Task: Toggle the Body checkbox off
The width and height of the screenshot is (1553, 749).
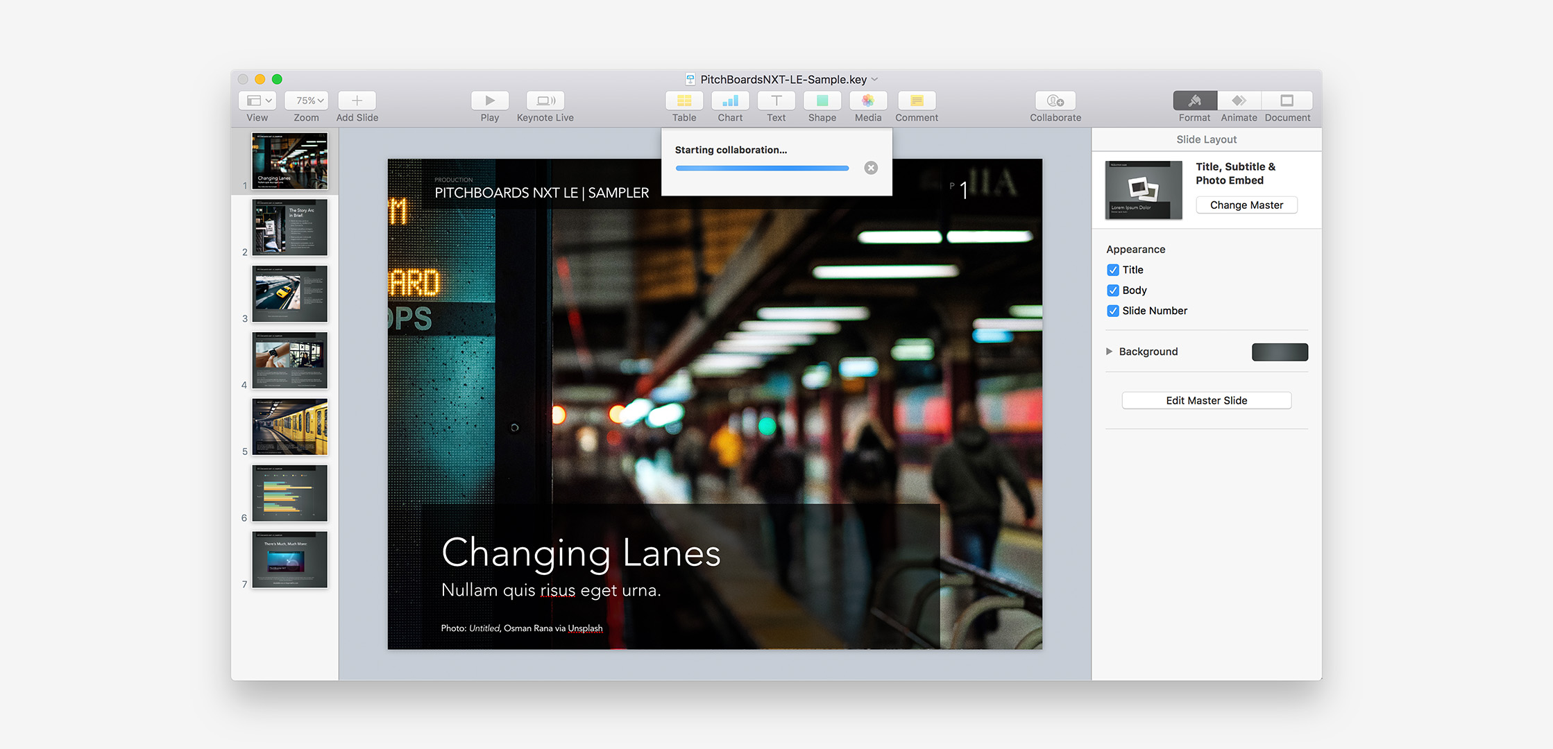Action: pos(1111,290)
